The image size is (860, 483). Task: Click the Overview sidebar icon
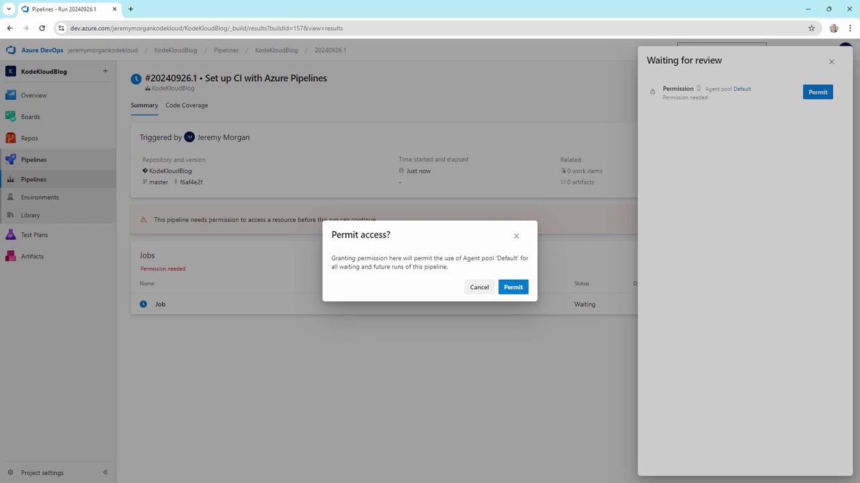(10, 95)
